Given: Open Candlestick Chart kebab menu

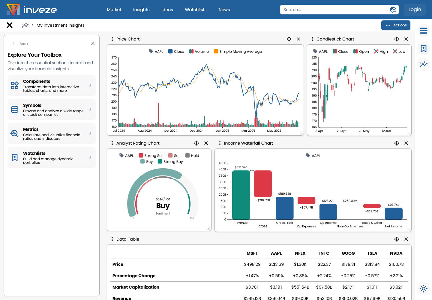Looking at the screenshot, I should click(x=312, y=39).
